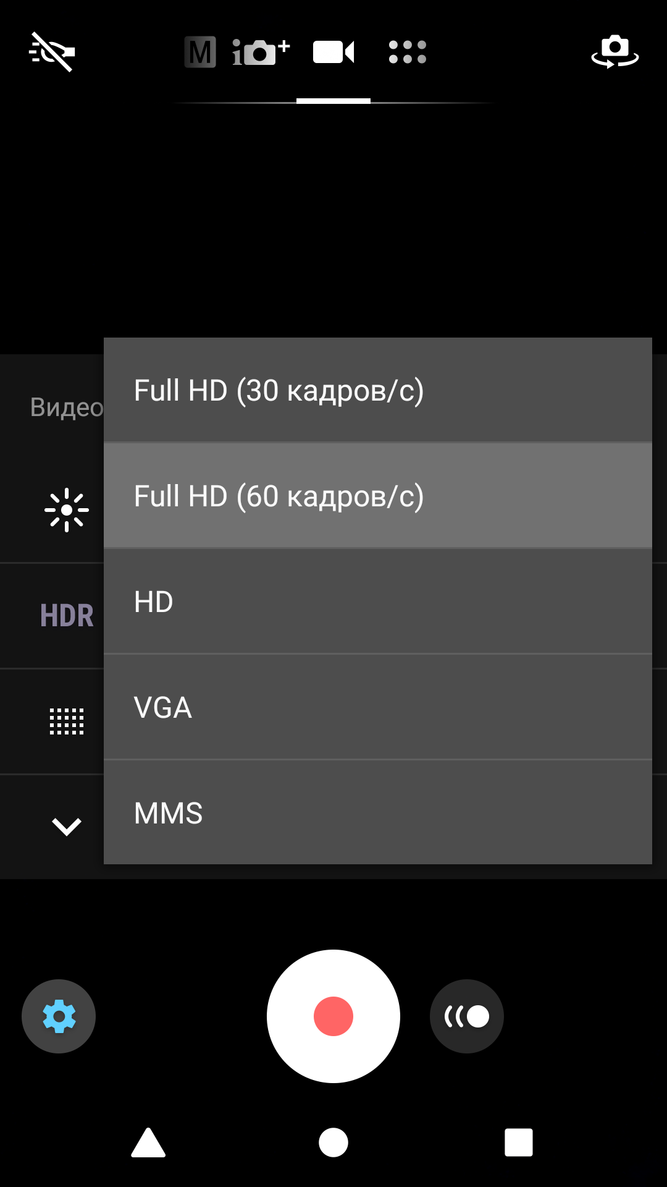Tap the Android back navigation triangle

(148, 1142)
